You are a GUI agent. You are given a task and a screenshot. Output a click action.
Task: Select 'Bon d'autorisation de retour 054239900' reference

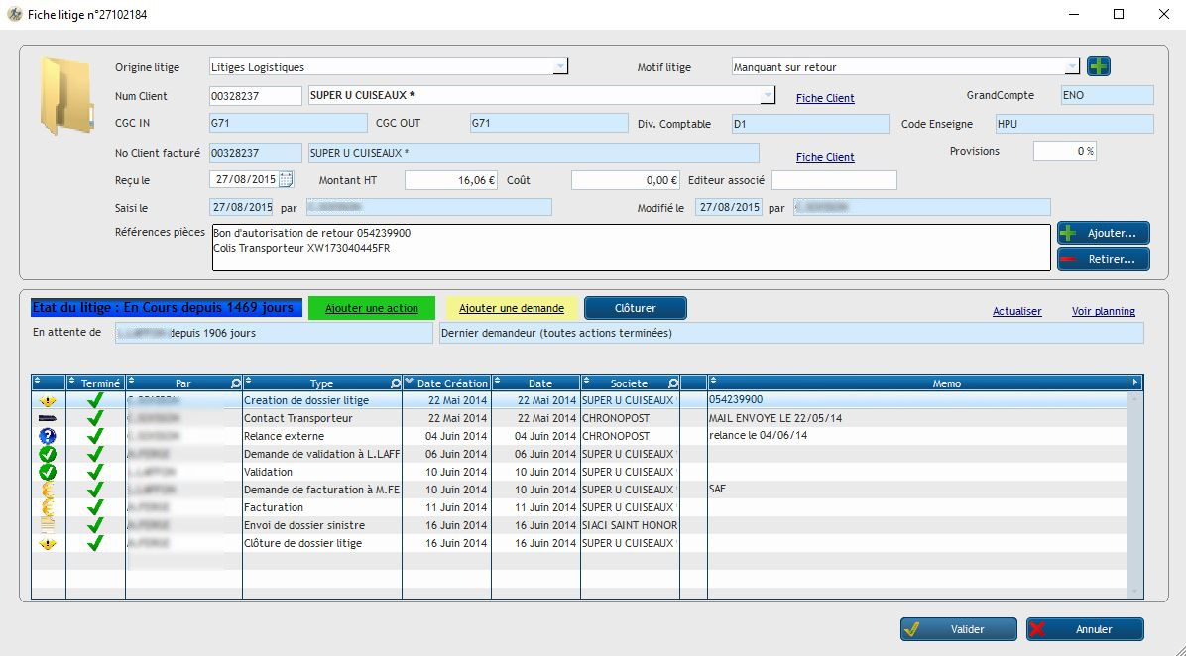pos(311,234)
